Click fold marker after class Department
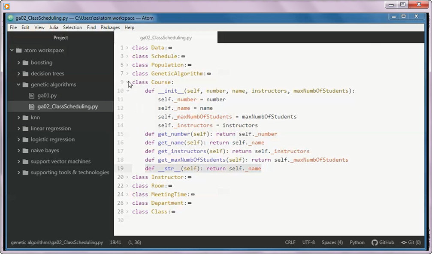The width and height of the screenshot is (432, 254). 190,203
